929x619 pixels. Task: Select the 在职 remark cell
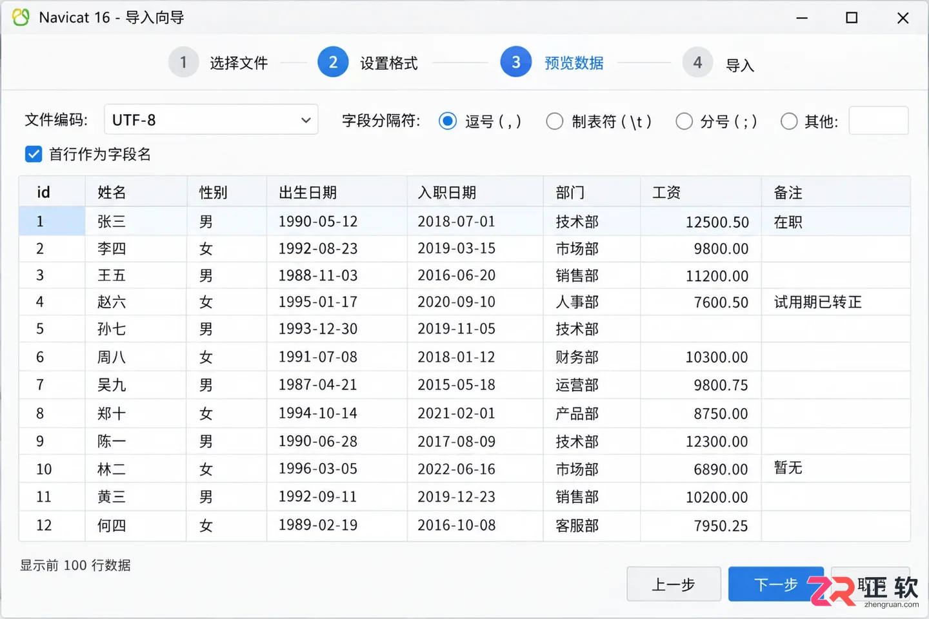point(836,221)
